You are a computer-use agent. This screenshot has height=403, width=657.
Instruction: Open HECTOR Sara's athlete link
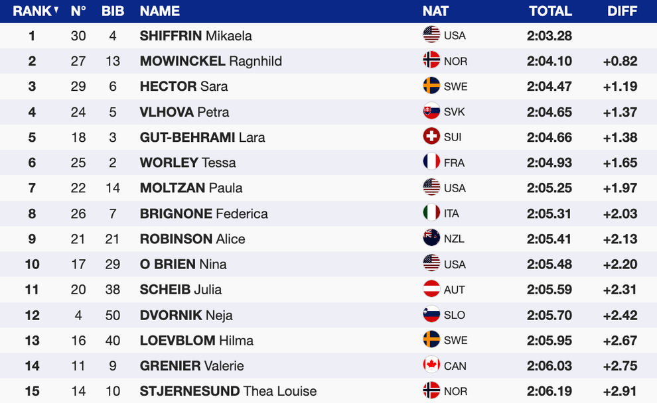(x=184, y=86)
